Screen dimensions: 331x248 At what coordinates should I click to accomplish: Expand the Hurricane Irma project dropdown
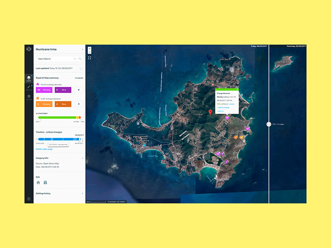pyautogui.click(x=82, y=49)
